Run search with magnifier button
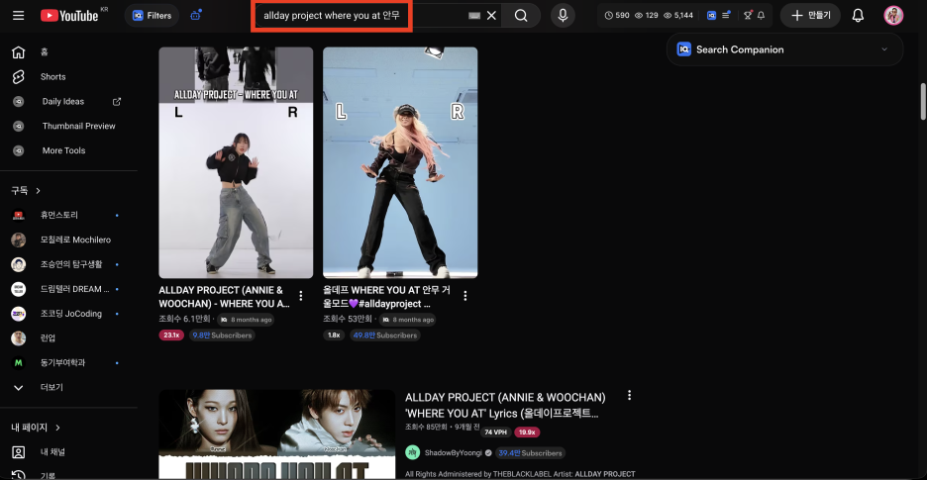927x480 pixels. coord(521,16)
